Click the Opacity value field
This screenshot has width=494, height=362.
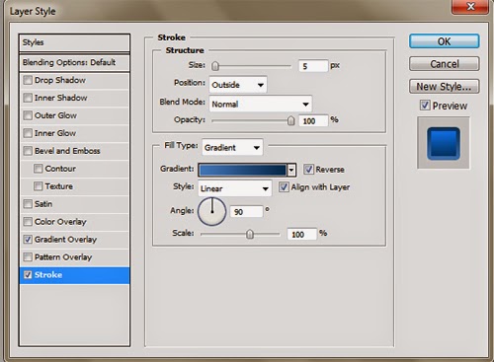[x=313, y=120]
